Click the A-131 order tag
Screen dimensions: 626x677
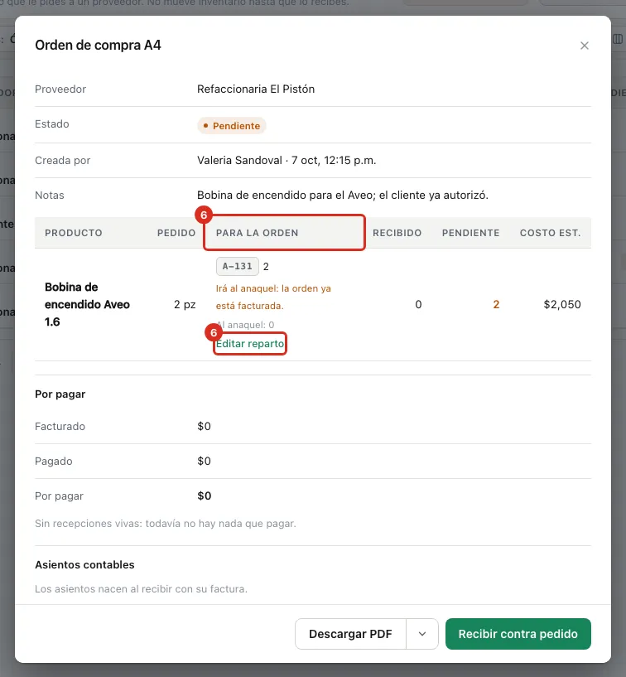coord(238,266)
